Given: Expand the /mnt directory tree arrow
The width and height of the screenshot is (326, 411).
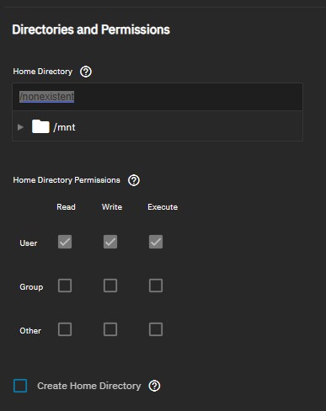Looking at the screenshot, I should click(x=20, y=127).
